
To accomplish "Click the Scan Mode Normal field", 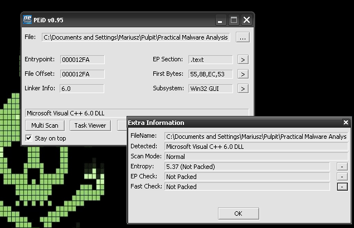I will coord(256,157).
